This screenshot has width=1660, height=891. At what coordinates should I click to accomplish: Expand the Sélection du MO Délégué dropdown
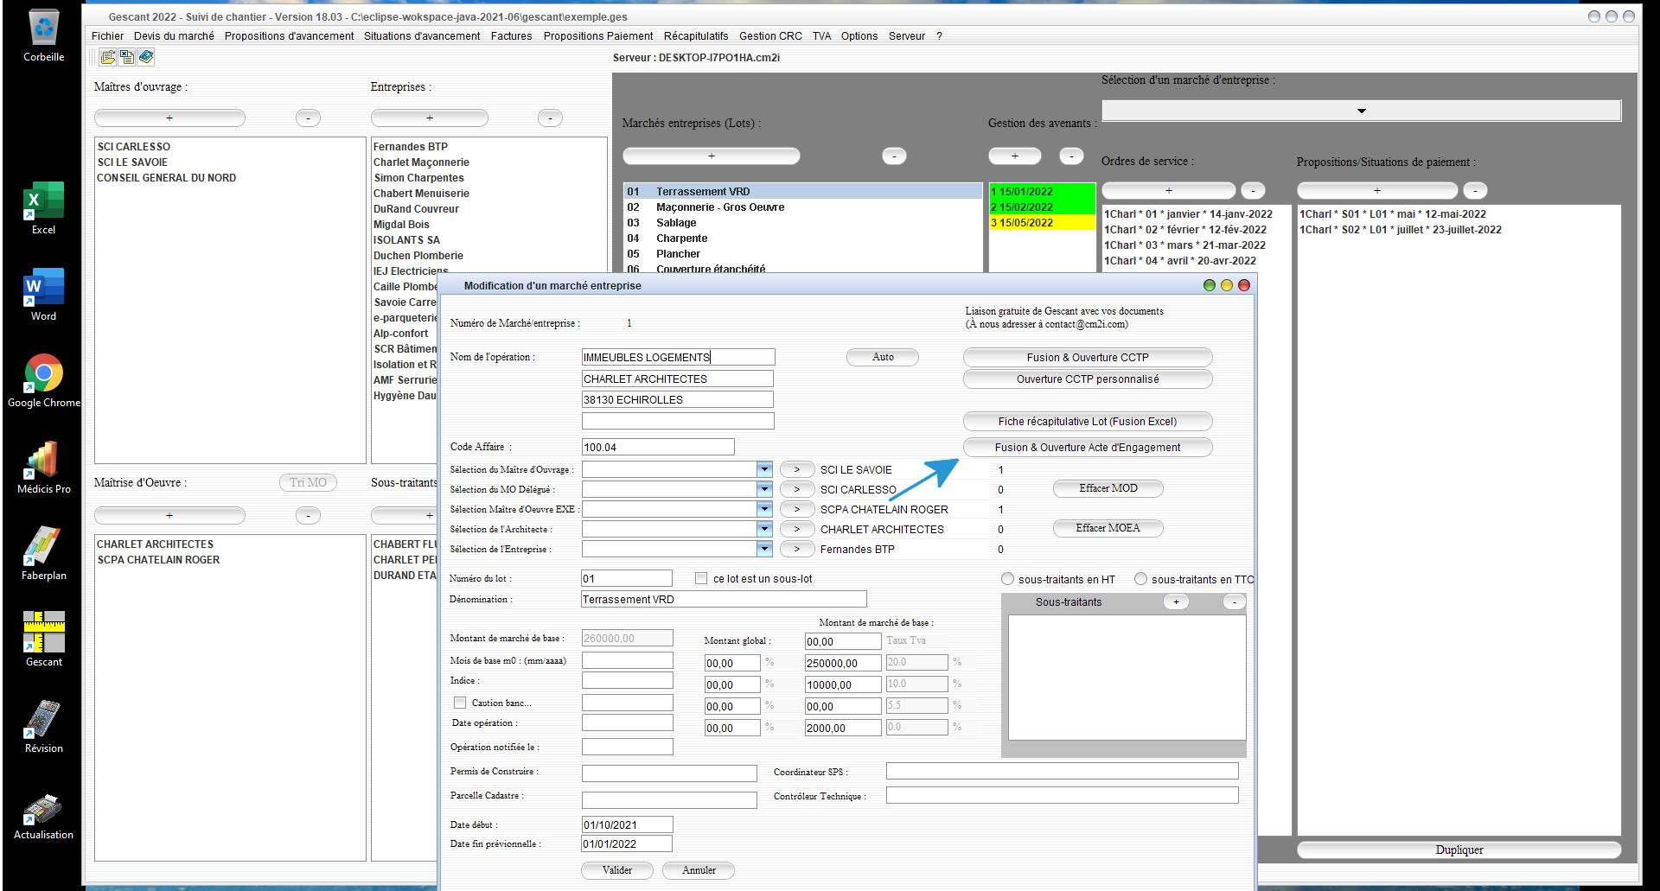coord(764,489)
